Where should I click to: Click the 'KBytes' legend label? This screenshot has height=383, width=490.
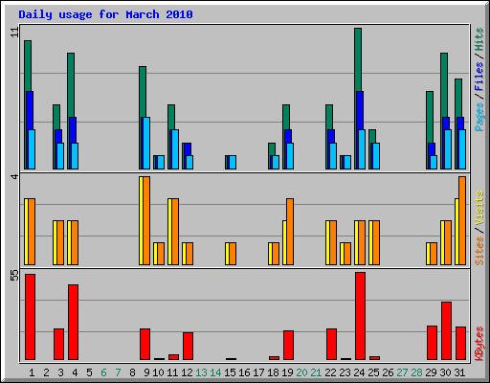pyautogui.click(x=479, y=344)
